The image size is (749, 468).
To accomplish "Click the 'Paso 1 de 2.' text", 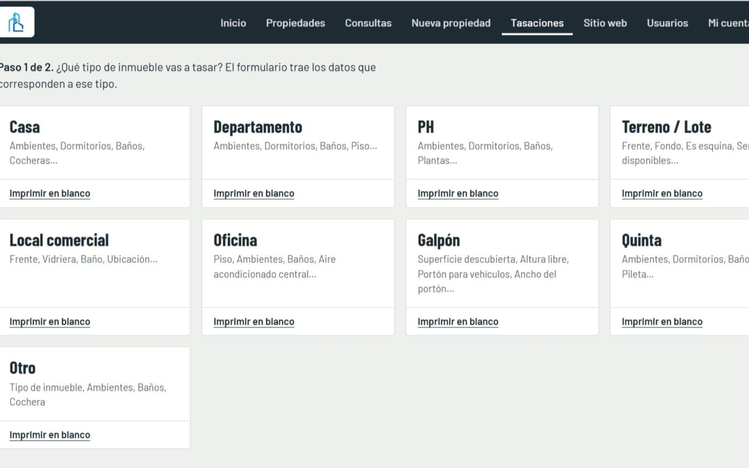I will [x=27, y=67].
